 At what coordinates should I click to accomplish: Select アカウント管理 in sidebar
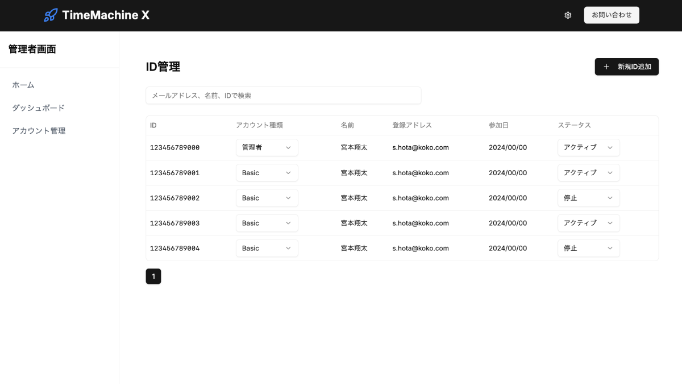(39, 130)
